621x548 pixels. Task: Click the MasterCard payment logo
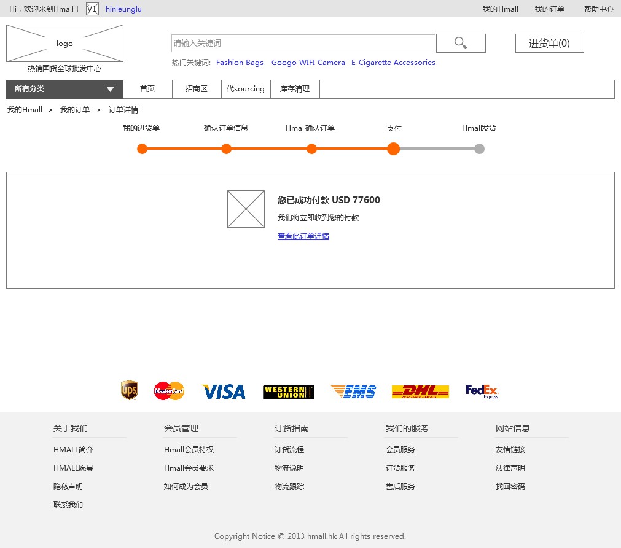[169, 391]
